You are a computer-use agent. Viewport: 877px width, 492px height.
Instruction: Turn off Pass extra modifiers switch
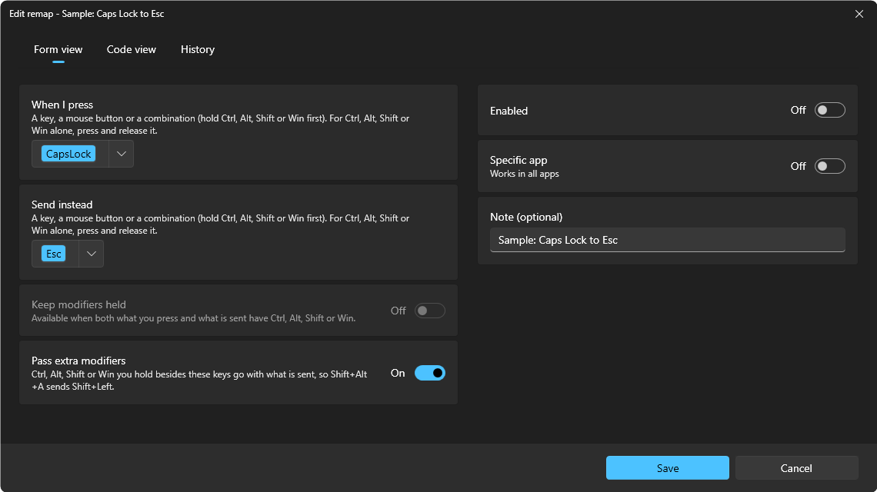[x=429, y=373]
